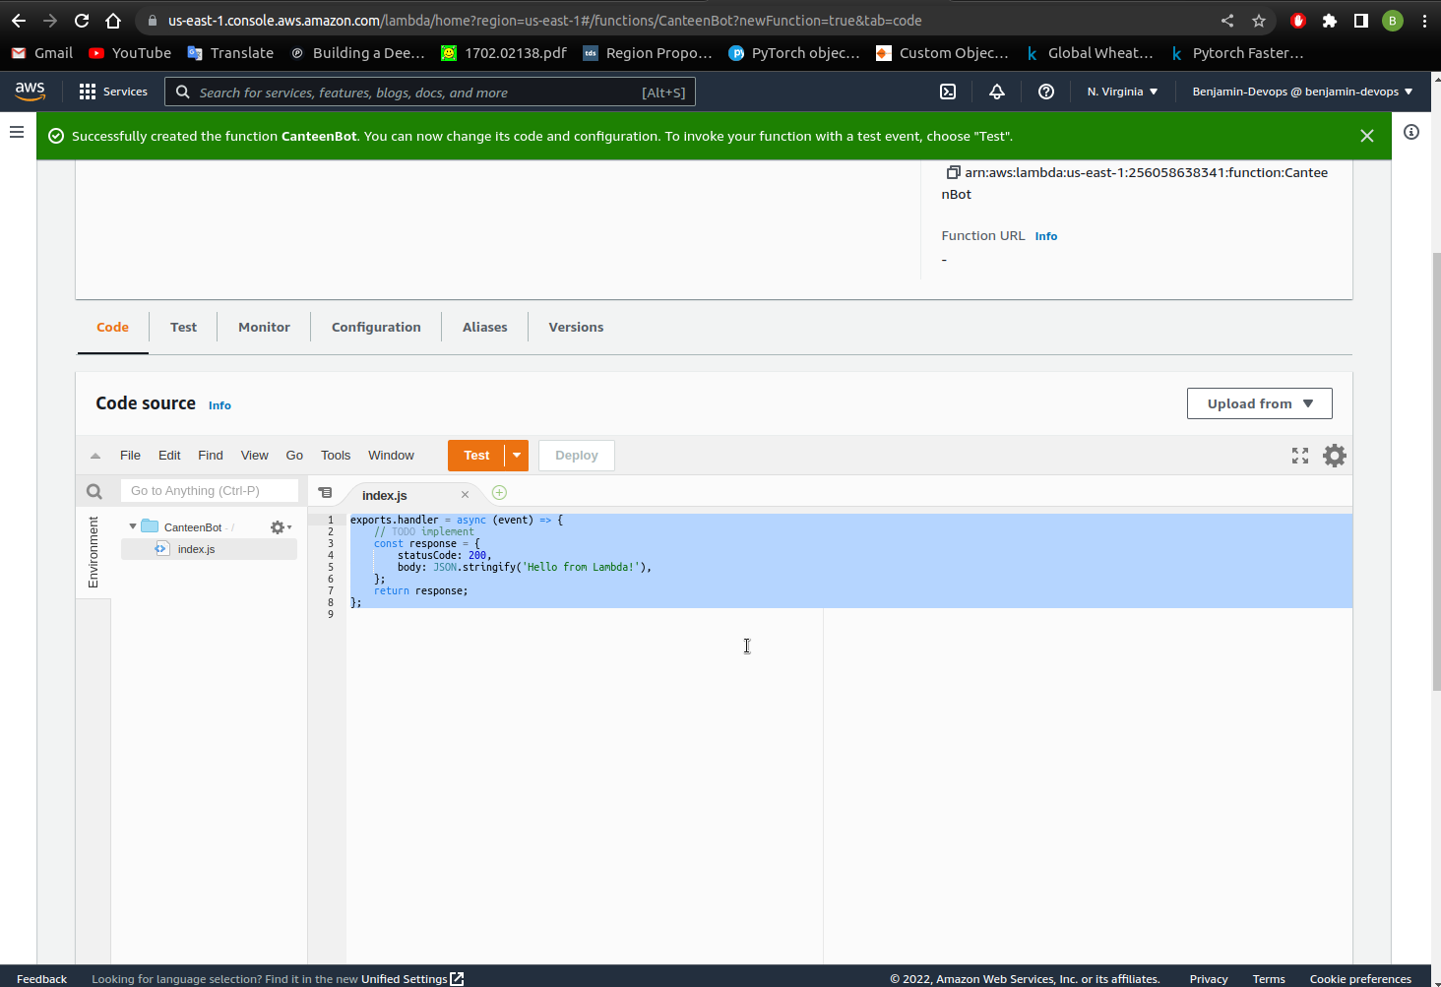Open the Gmail bookmark
1441x987 pixels.
[x=42, y=53]
